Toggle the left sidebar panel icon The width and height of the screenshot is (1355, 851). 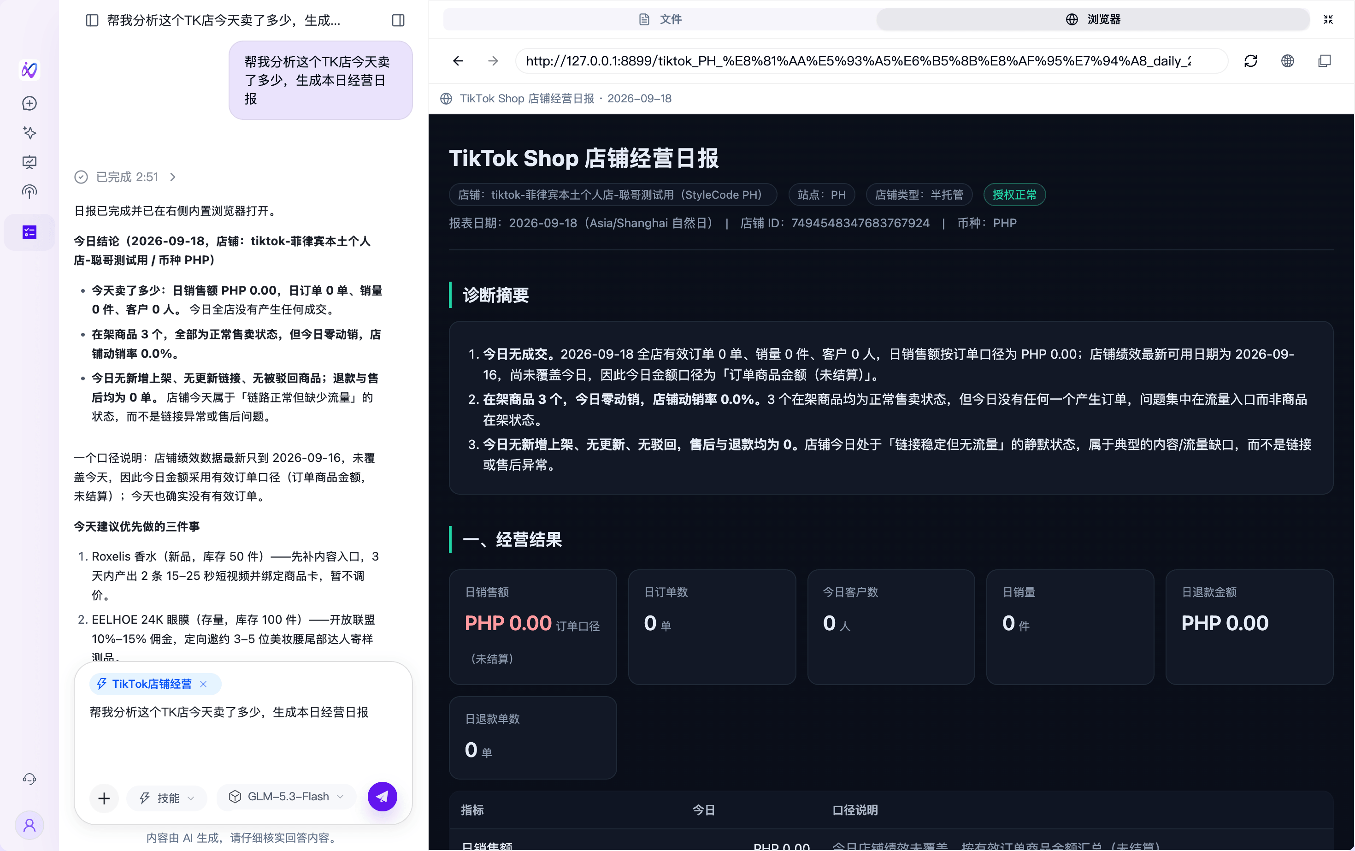point(92,20)
